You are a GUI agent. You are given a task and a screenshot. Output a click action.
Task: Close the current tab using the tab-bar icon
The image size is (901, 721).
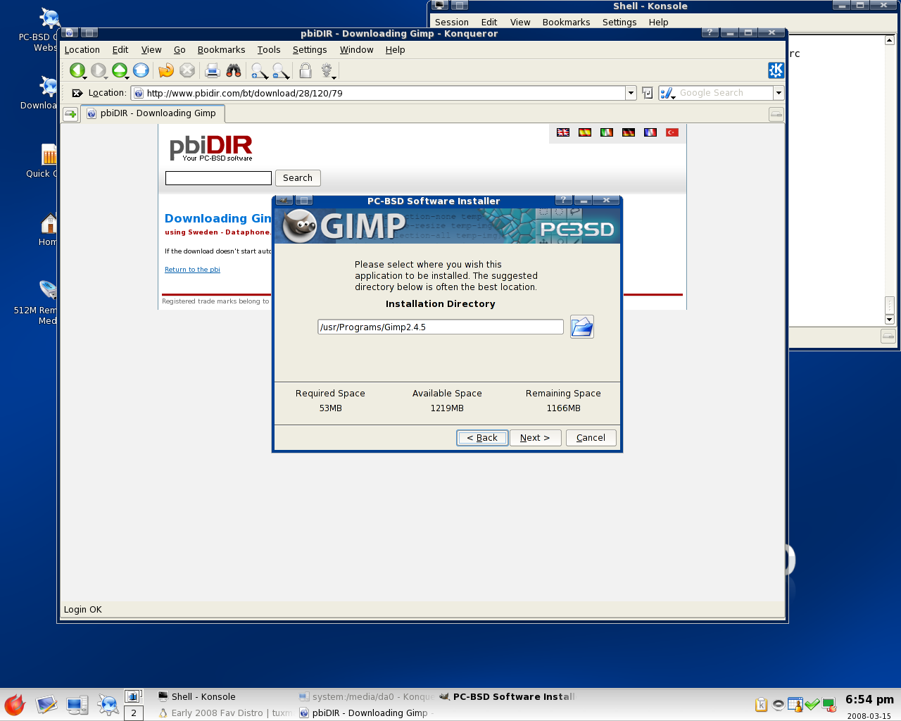pyautogui.click(x=776, y=114)
